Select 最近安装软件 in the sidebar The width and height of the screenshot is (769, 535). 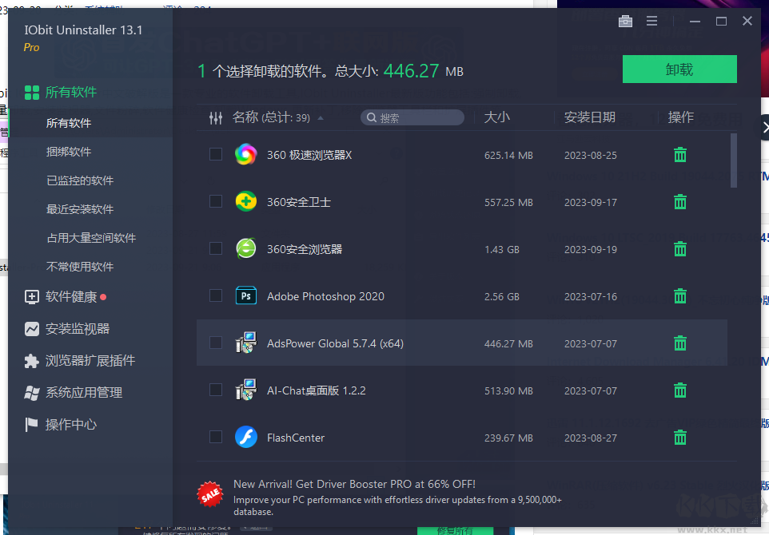pos(80,209)
